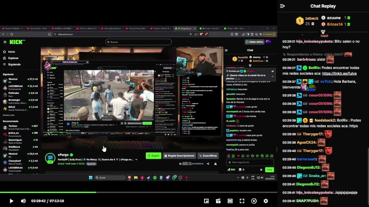
Task: Click the share icon beside viewer count
Action: tap(208, 164)
